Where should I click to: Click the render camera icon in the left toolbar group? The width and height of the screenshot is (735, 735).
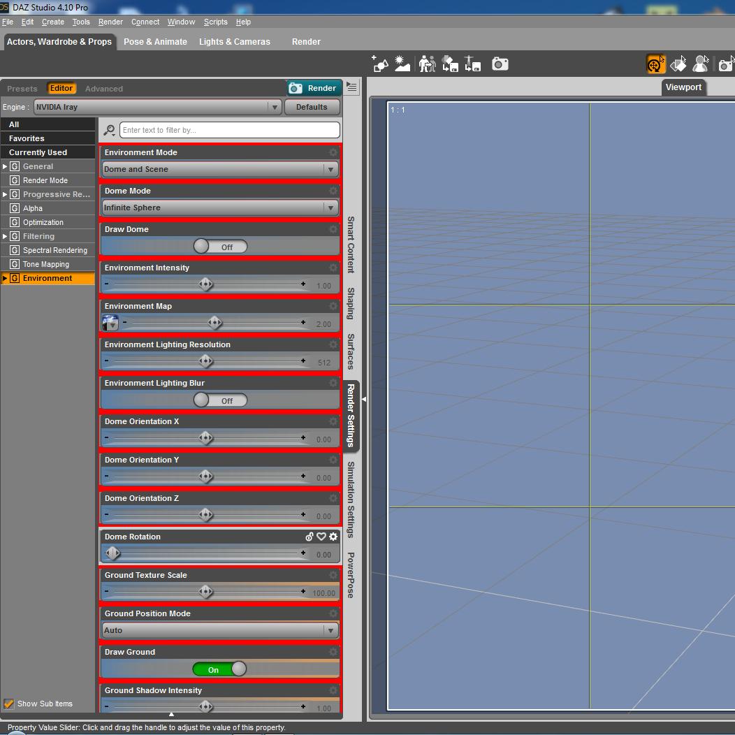pyautogui.click(x=500, y=64)
